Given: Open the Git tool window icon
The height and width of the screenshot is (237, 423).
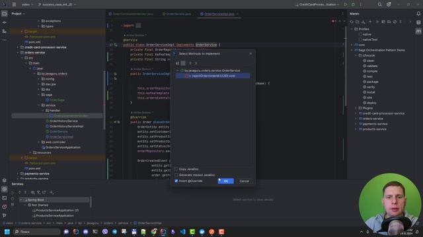Looking at the screenshot, I should pyautogui.click(x=5, y=215).
